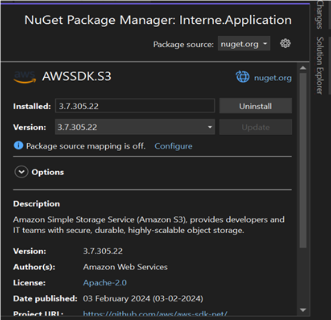This screenshot has height=320, width=331.
Task: Click the vertical scrollbar thumb
Action: pyautogui.click(x=303, y=160)
